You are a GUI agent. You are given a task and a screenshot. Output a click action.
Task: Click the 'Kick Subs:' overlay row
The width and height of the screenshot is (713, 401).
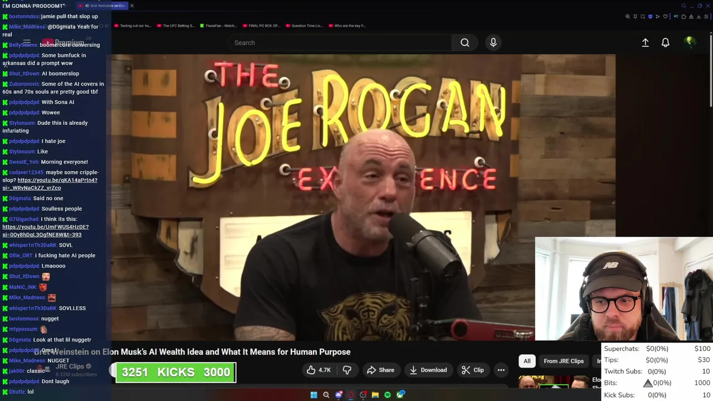click(x=657, y=395)
